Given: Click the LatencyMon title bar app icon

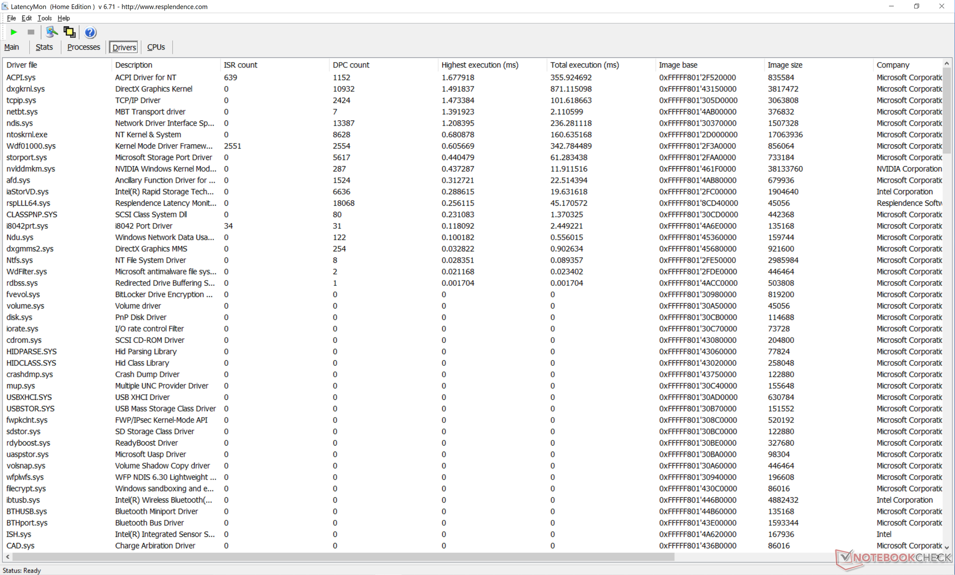Looking at the screenshot, I should (x=5, y=6).
